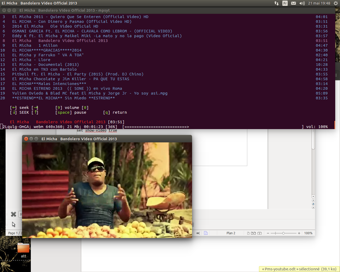Open the power and session menu
This screenshot has width=340, height=272.
tap(336, 3)
